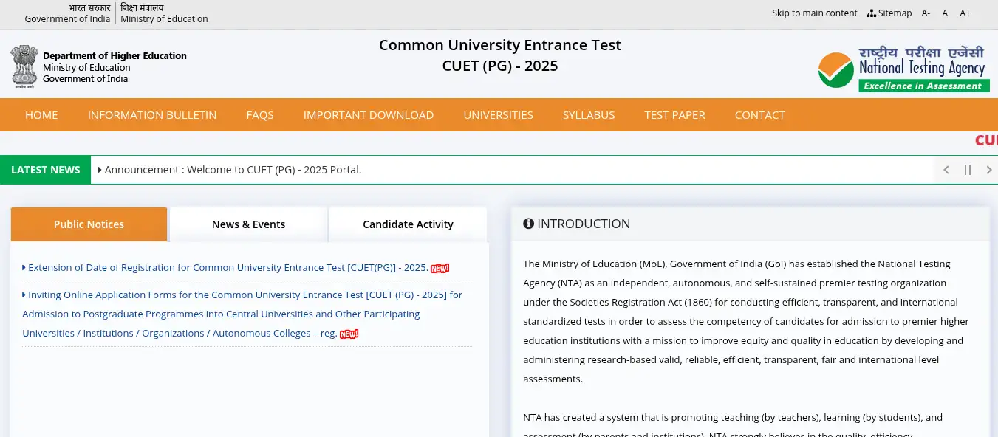Open the IMPORTANT DOWNLOAD menu
The height and width of the screenshot is (437, 998).
(x=369, y=115)
